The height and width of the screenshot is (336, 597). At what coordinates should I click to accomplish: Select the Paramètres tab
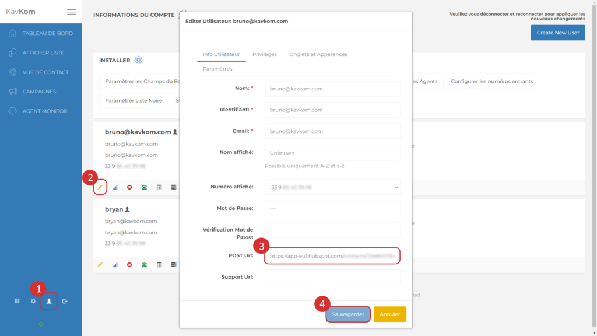pos(217,69)
